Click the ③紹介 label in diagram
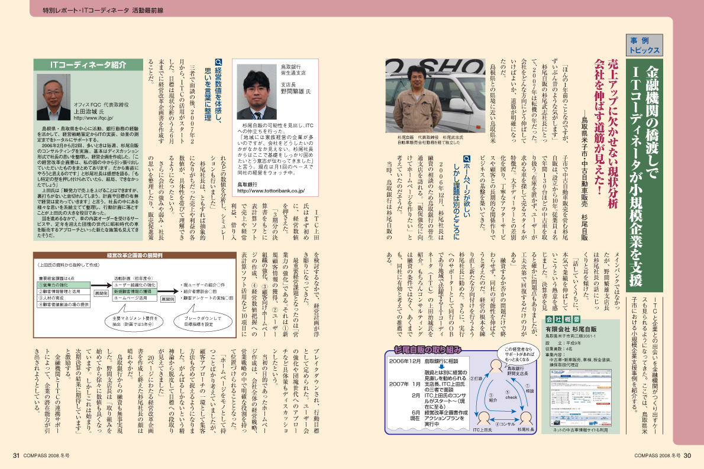The width and height of the screenshot is (704, 469). click(x=493, y=397)
